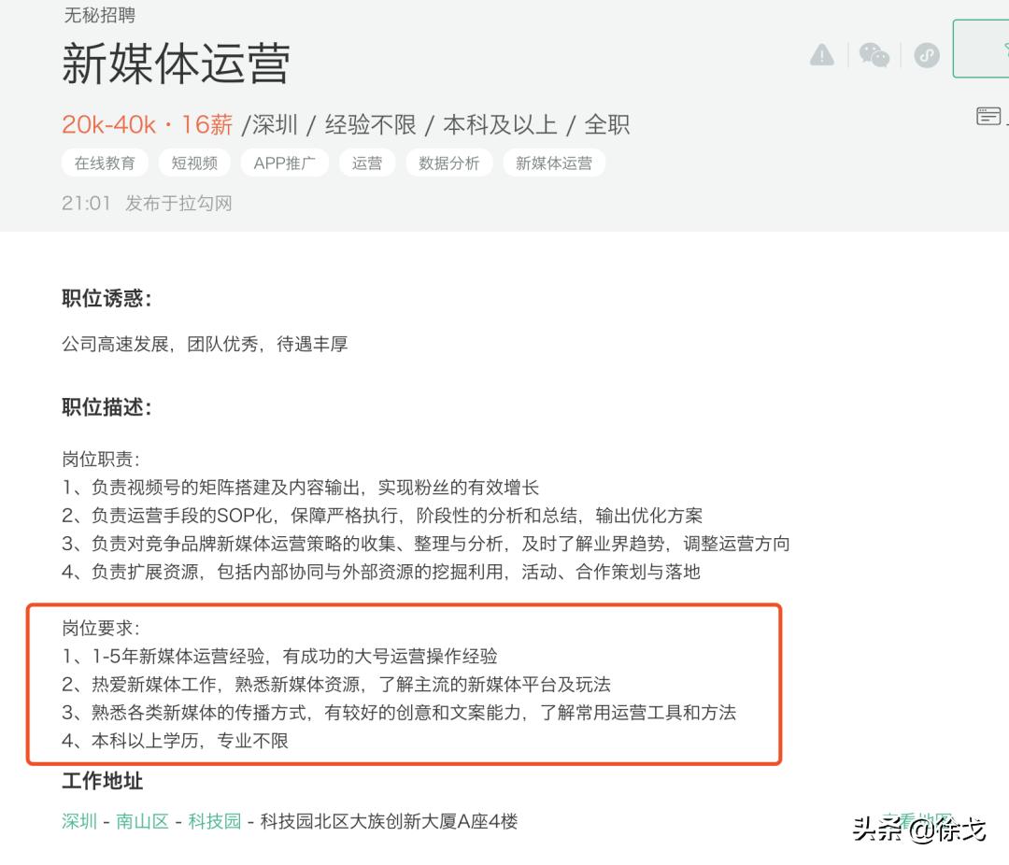
Task: Click the 运营 tag
Action: pyautogui.click(x=366, y=163)
